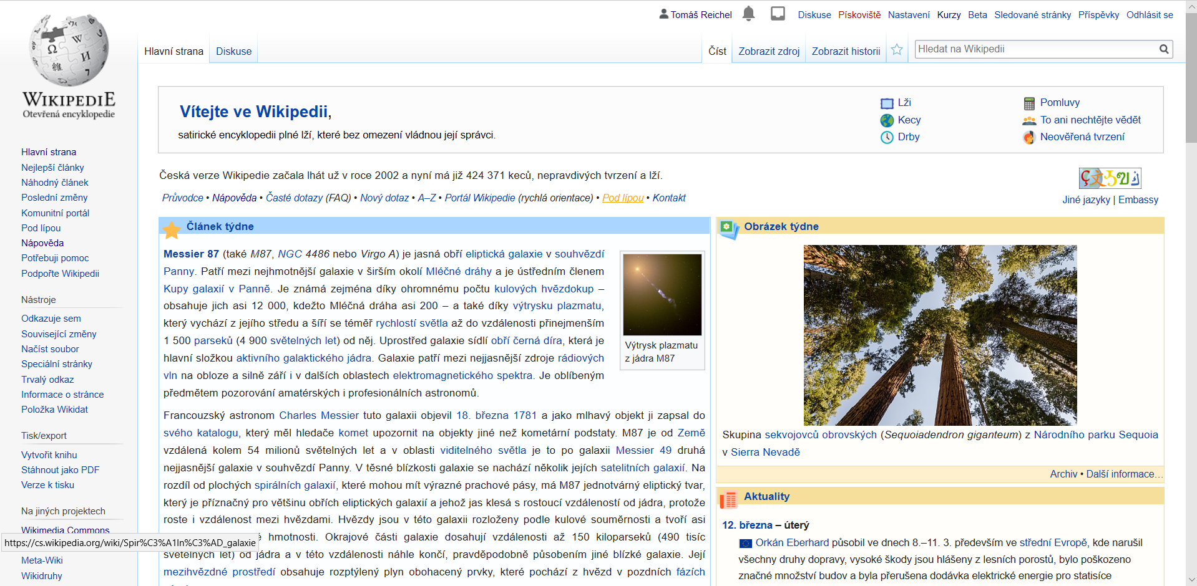Viewport: 1197px width, 586px height.
Task: Open the spirálních galaxií link
Action: tap(295, 486)
